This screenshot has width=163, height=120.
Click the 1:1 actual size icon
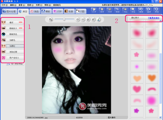(83, 19)
